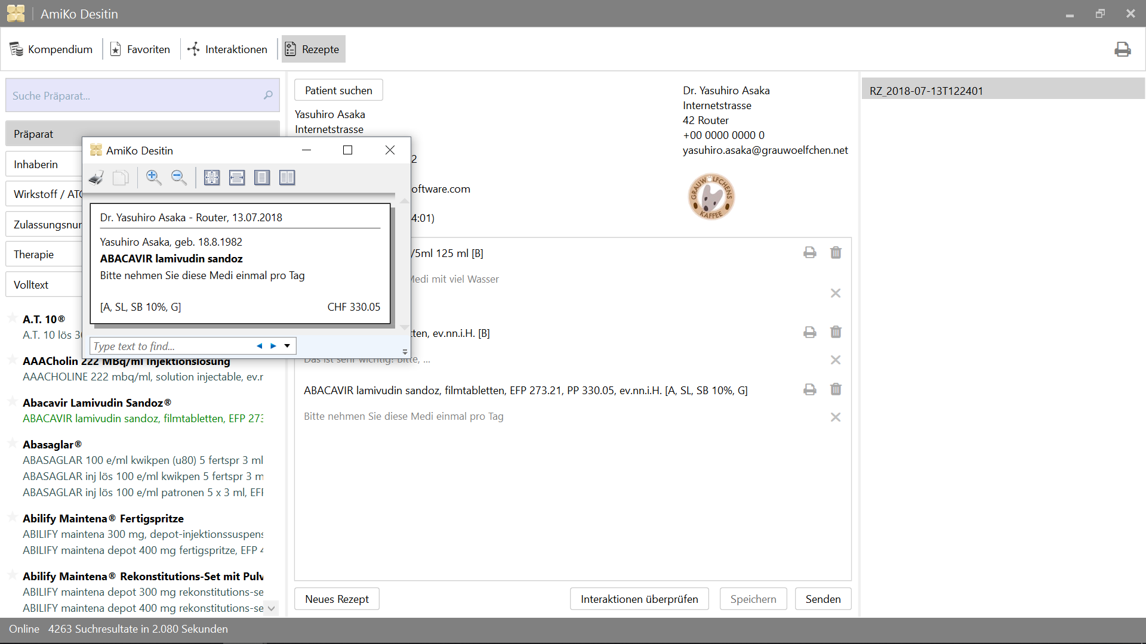Image resolution: width=1146 pixels, height=644 pixels.
Task: Fit preview to page width
Action: (237, 178)
